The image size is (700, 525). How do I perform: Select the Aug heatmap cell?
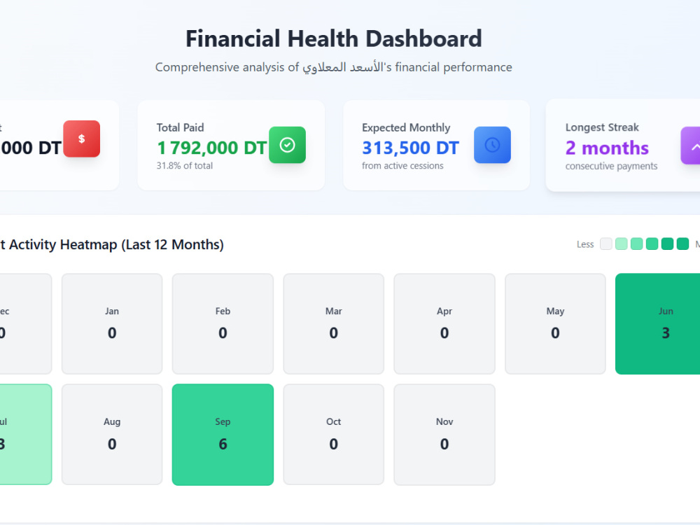[112, 435]
